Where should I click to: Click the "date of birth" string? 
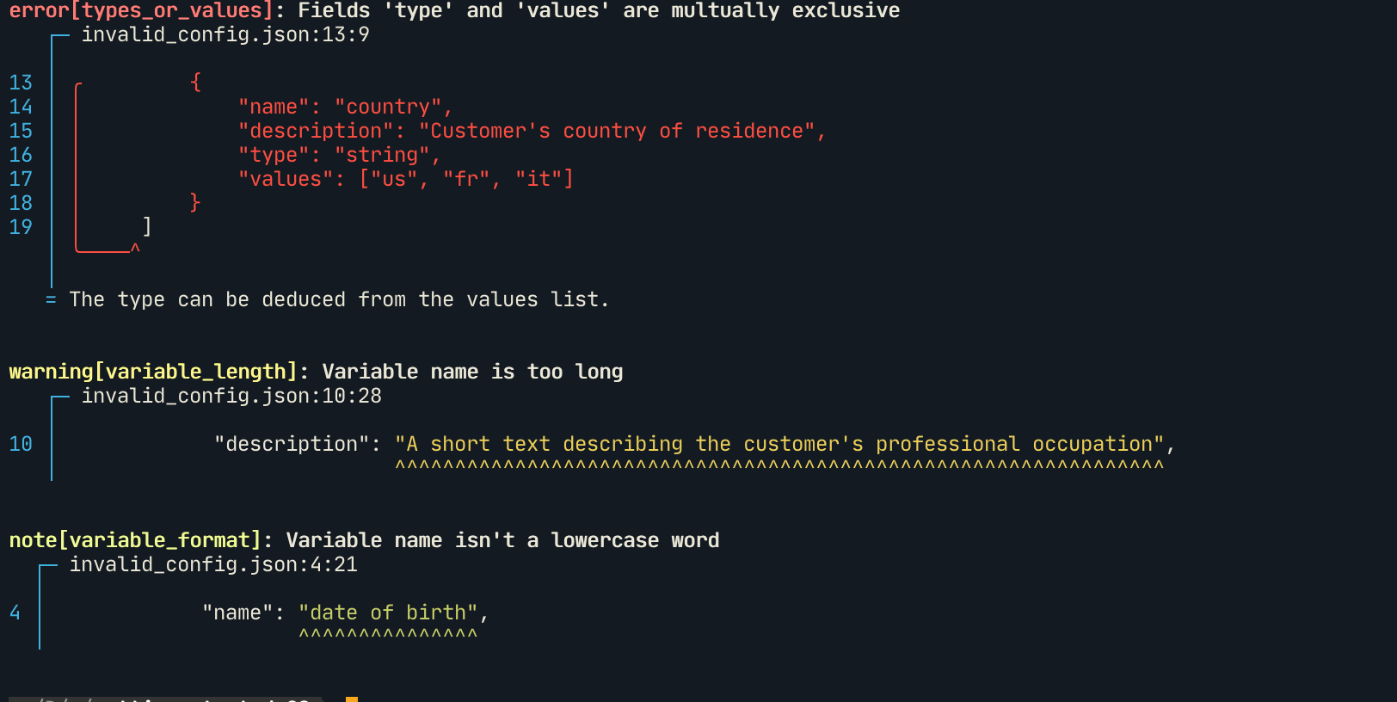[388, 613]
